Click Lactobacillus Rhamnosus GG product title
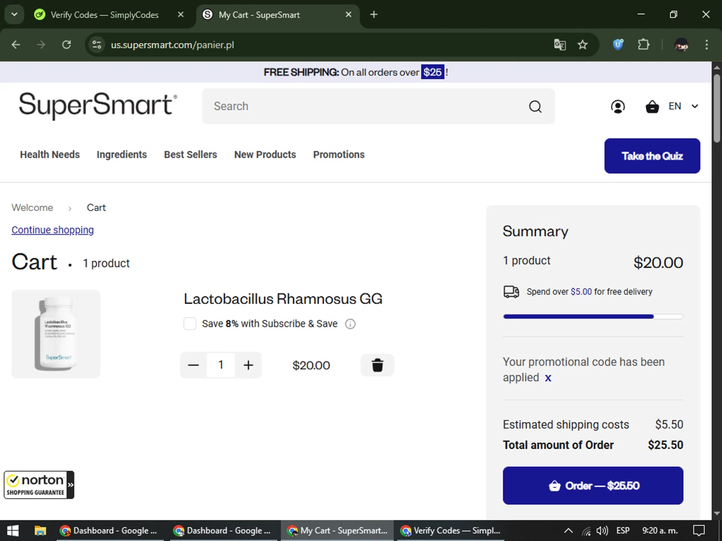Viewport: 722px width, 541px height. tap(283, 299)
